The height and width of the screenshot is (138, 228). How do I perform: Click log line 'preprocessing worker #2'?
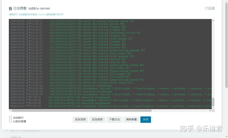point(77,65)
